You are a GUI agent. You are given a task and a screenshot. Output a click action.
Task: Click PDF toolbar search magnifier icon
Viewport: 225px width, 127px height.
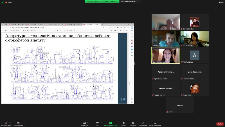[111, 30]
